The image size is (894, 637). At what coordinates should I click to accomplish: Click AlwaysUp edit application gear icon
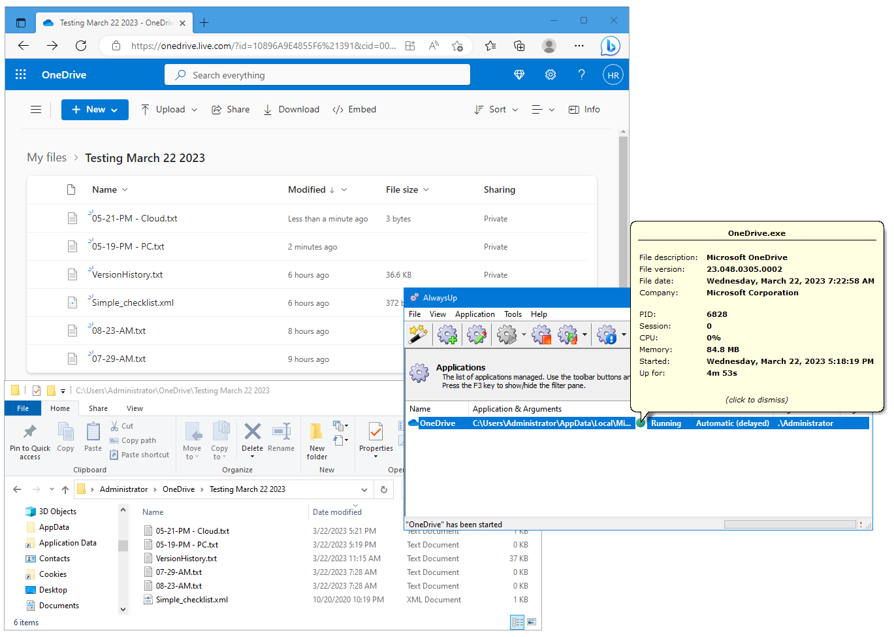pos(477,335)
